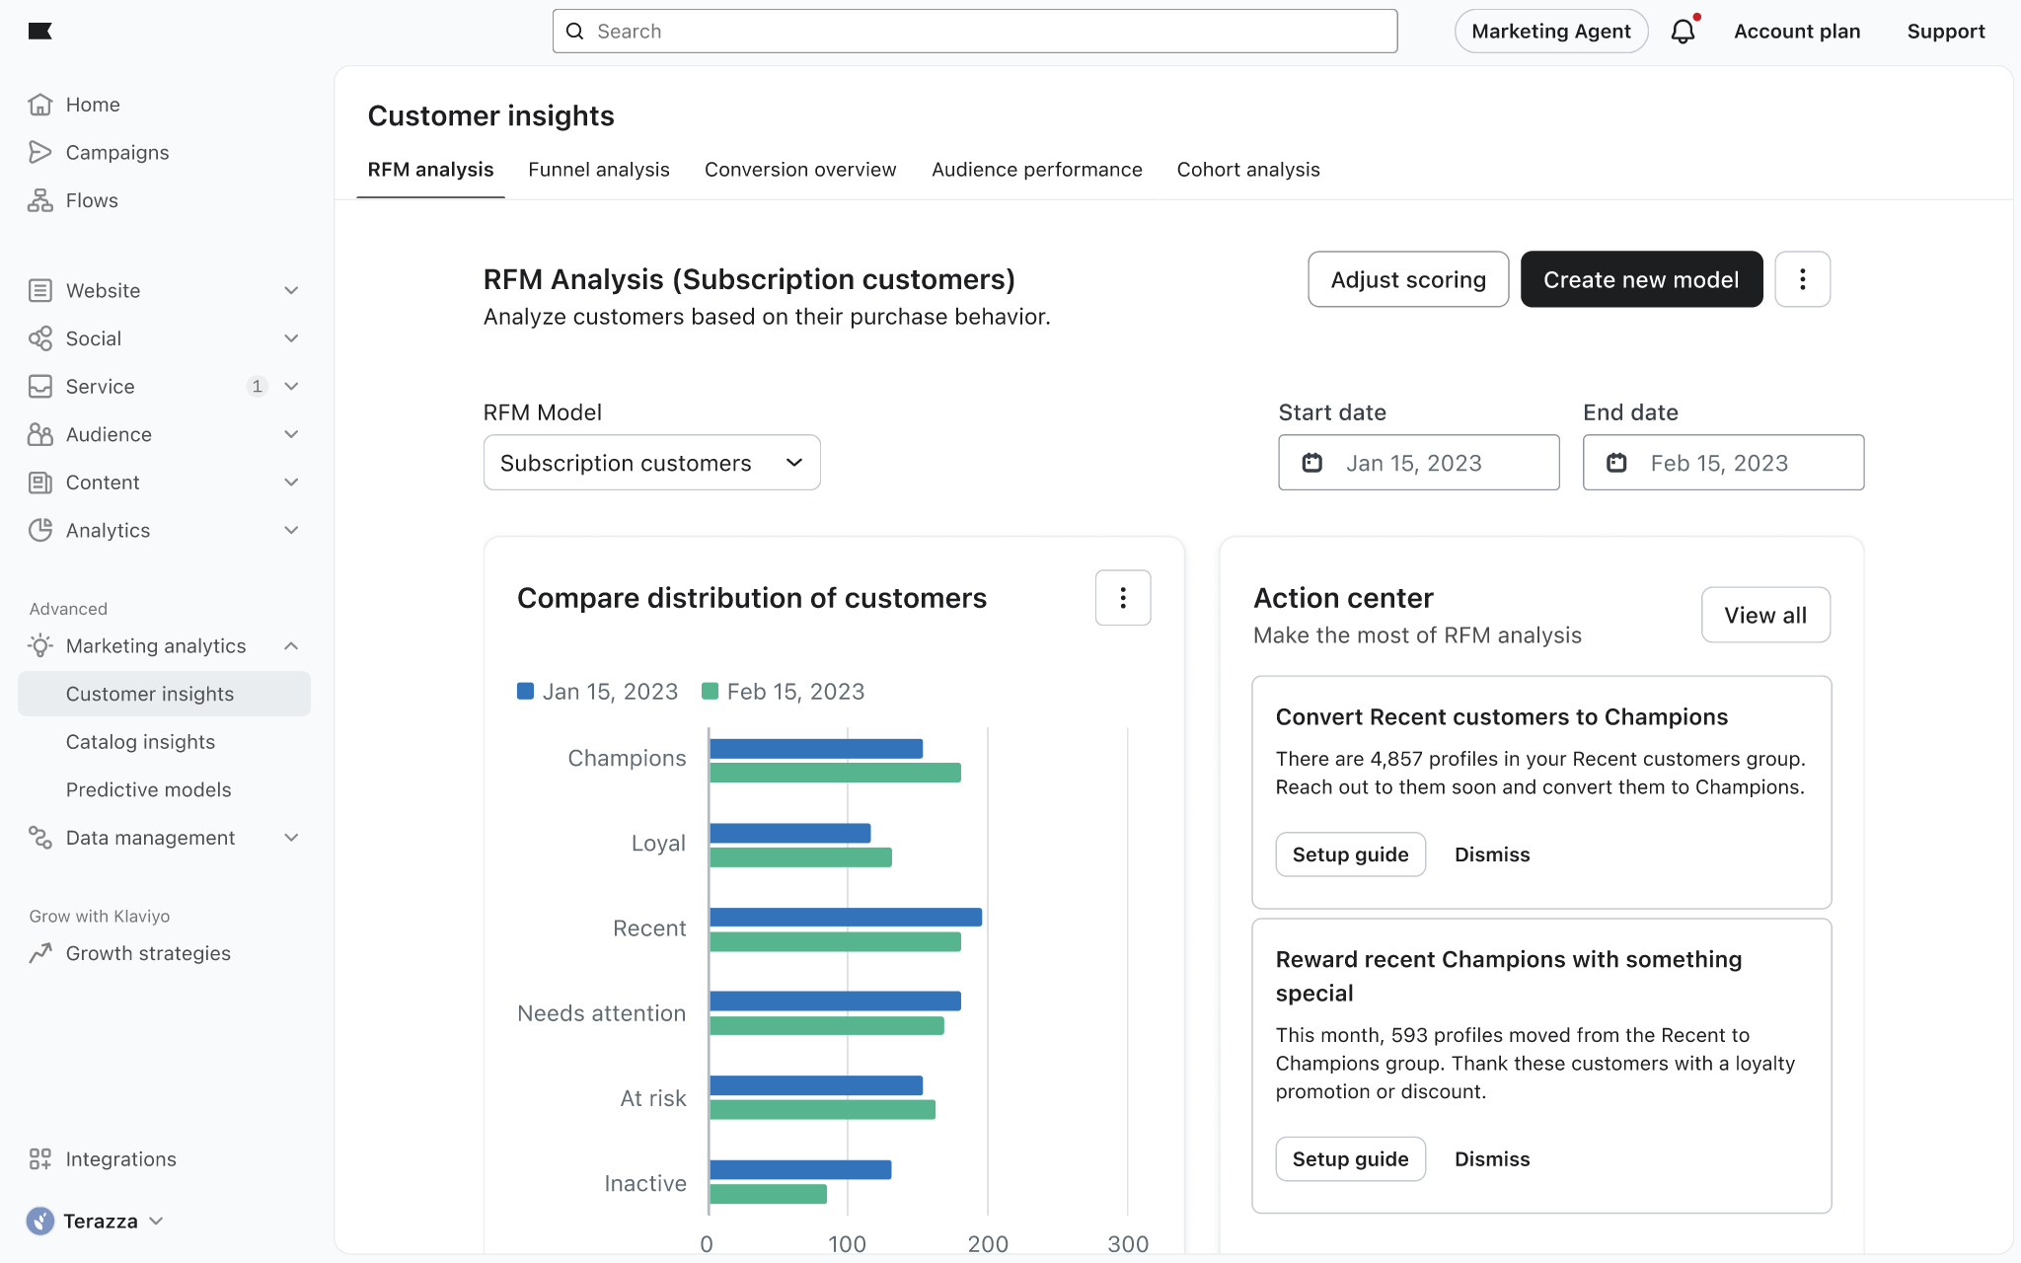2021x1263 pixels.
Task: Click the Audience people icon
Action: (x=40, y=434)
